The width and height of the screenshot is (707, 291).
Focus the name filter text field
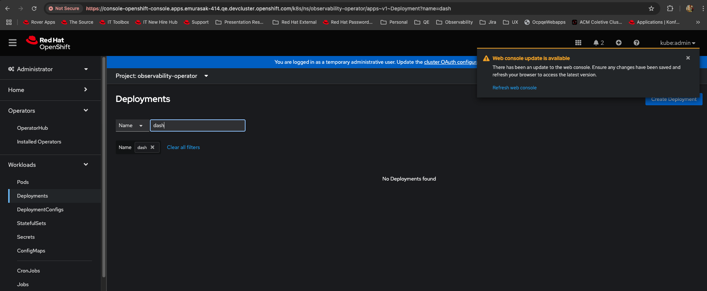tap(198, 125)
